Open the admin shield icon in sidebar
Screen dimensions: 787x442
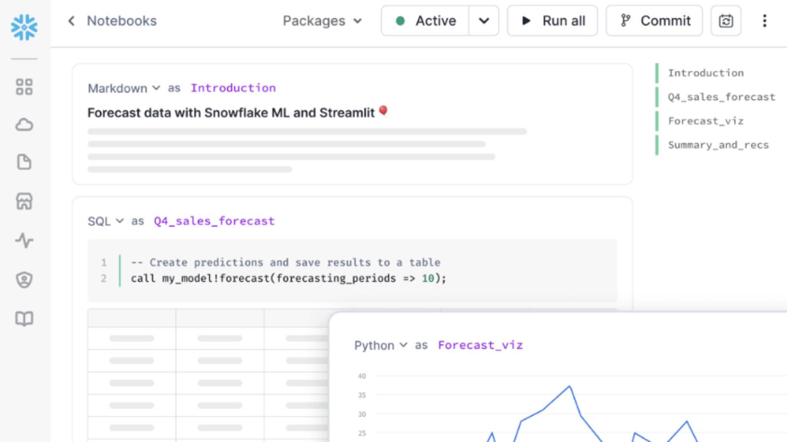(24, 279)
